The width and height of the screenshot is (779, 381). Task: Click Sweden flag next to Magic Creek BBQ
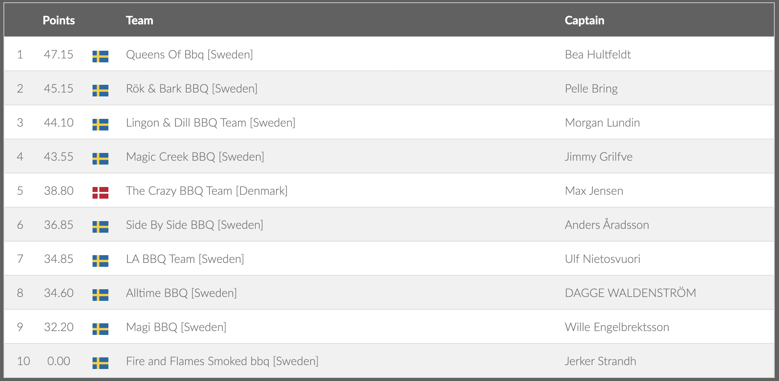(x=100, y=159)
